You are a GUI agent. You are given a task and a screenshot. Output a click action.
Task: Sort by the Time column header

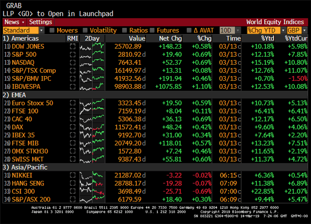(x=233, y=38)
